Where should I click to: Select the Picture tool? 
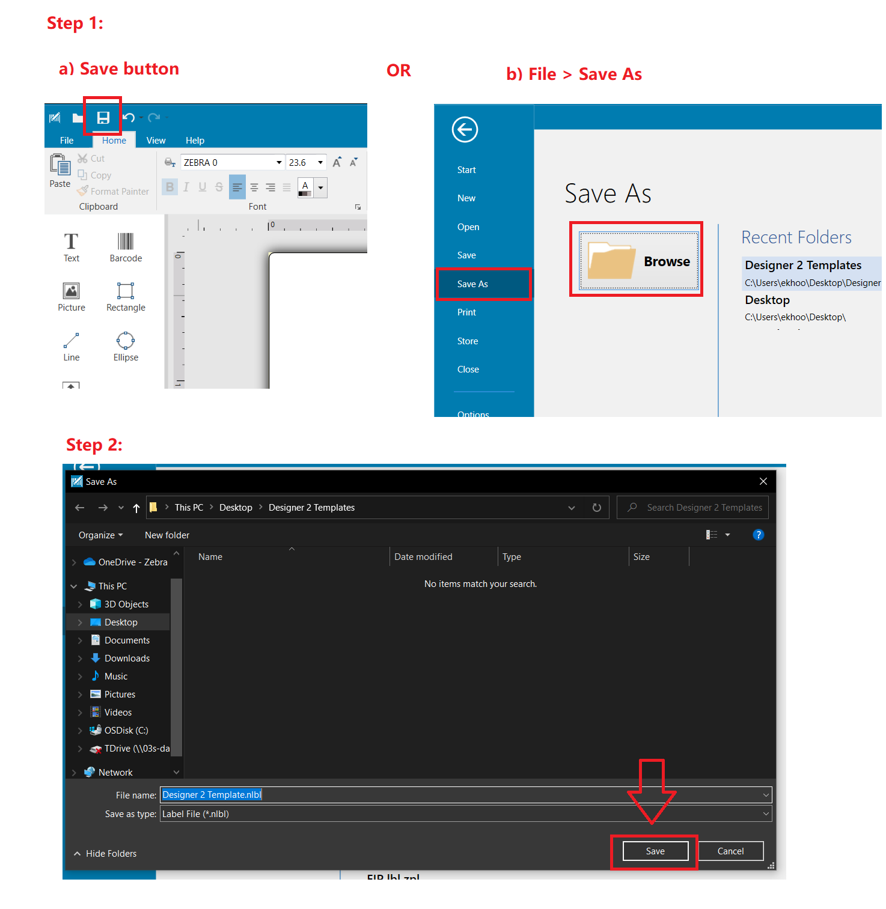[x=71, y=296]
